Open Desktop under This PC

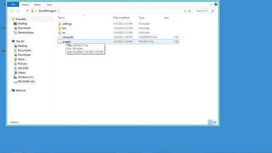point(23,46)
